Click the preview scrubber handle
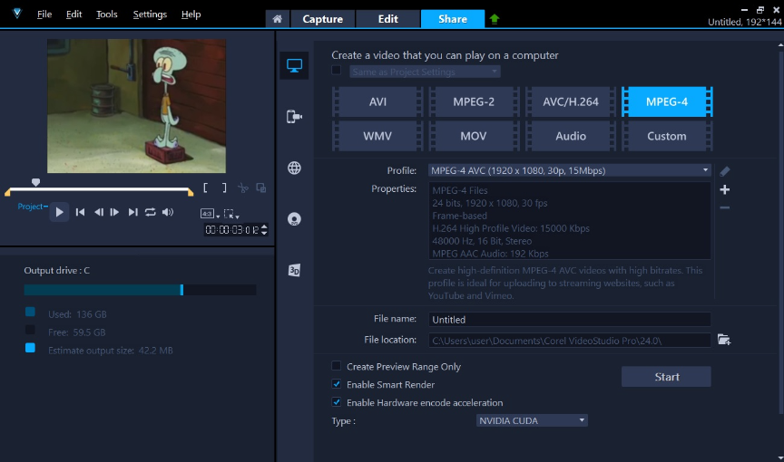784x462 pixels. coord(35,183)
